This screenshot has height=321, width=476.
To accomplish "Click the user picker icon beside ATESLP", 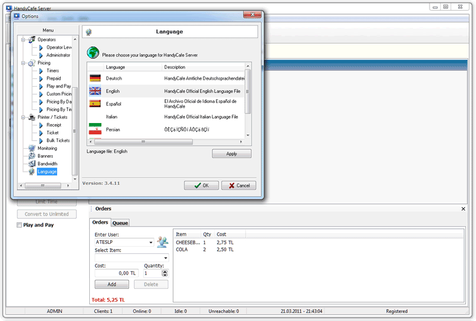I will tap(162, 241).
